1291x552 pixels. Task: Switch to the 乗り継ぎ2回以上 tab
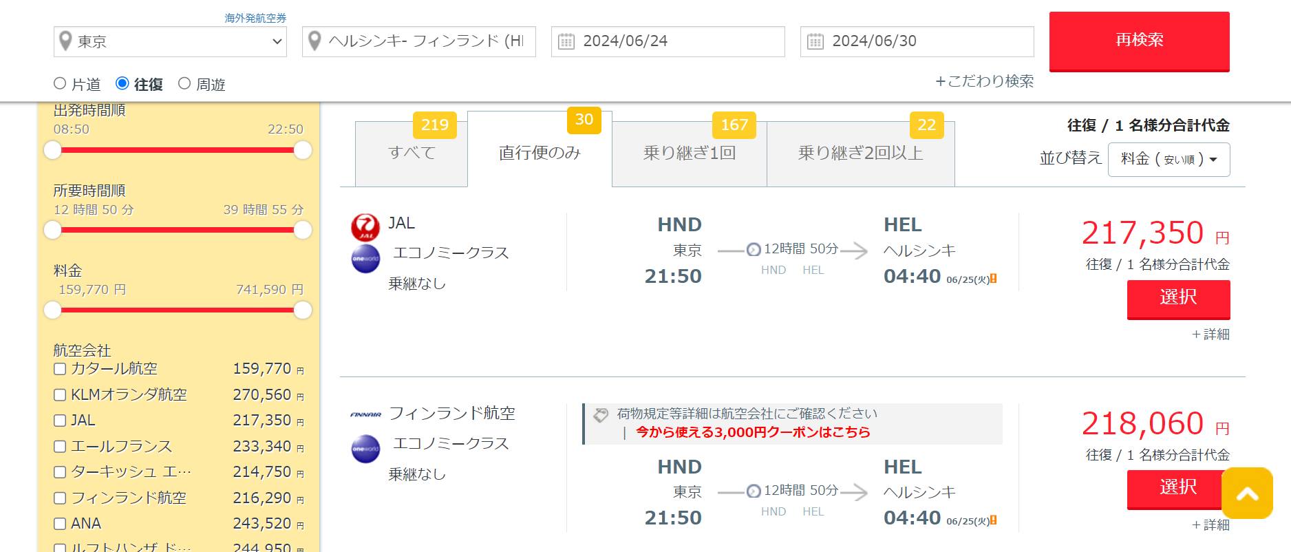[860, 153]
